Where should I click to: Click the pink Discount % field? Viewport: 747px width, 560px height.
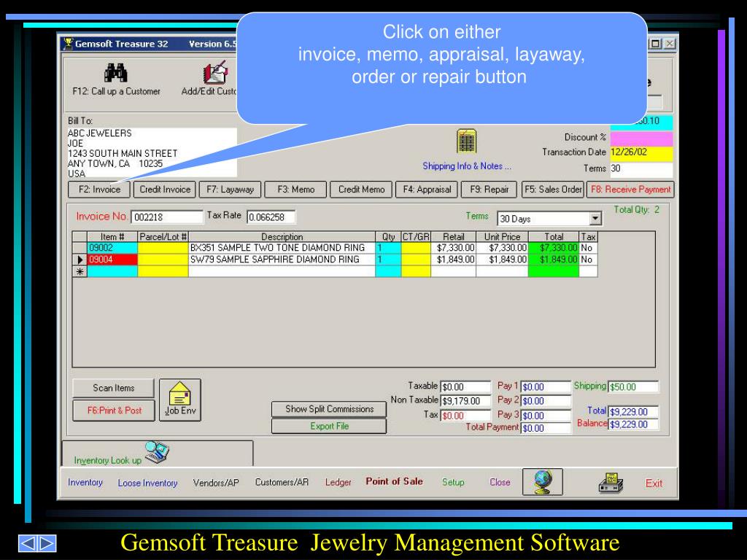pos(641,138)
